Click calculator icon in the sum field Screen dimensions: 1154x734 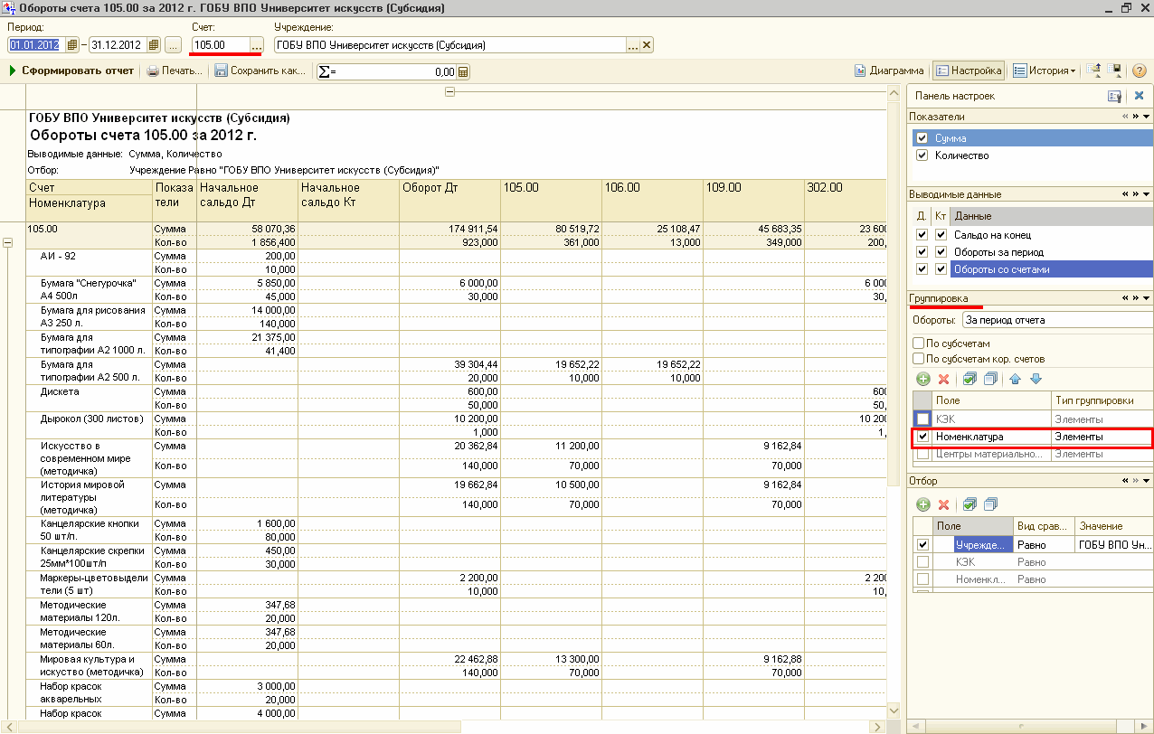coord(463,71)
